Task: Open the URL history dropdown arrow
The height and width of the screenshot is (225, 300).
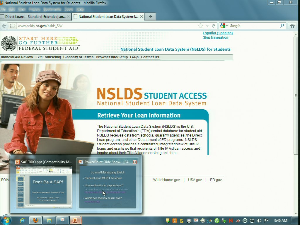Action: click(207, 26)
